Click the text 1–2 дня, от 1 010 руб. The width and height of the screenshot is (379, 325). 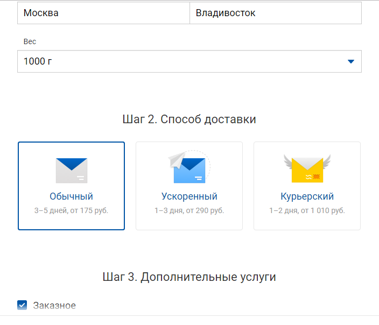click(x=307, y=210)
